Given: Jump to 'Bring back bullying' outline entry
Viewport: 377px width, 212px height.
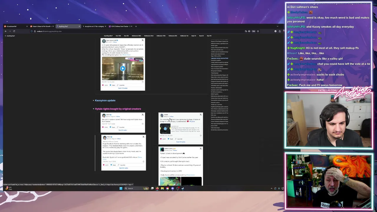Looking at the screenshot, I should [x=216, y=71].
